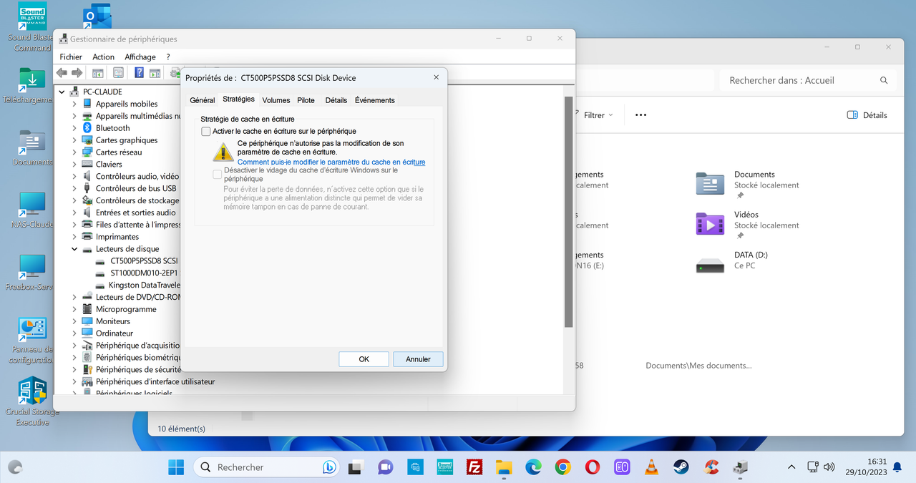
Task: Expand the Contrôleurs de bus USB node
Action: pos(74,188)
